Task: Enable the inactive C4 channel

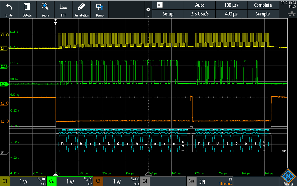Action: pos(145,181)
